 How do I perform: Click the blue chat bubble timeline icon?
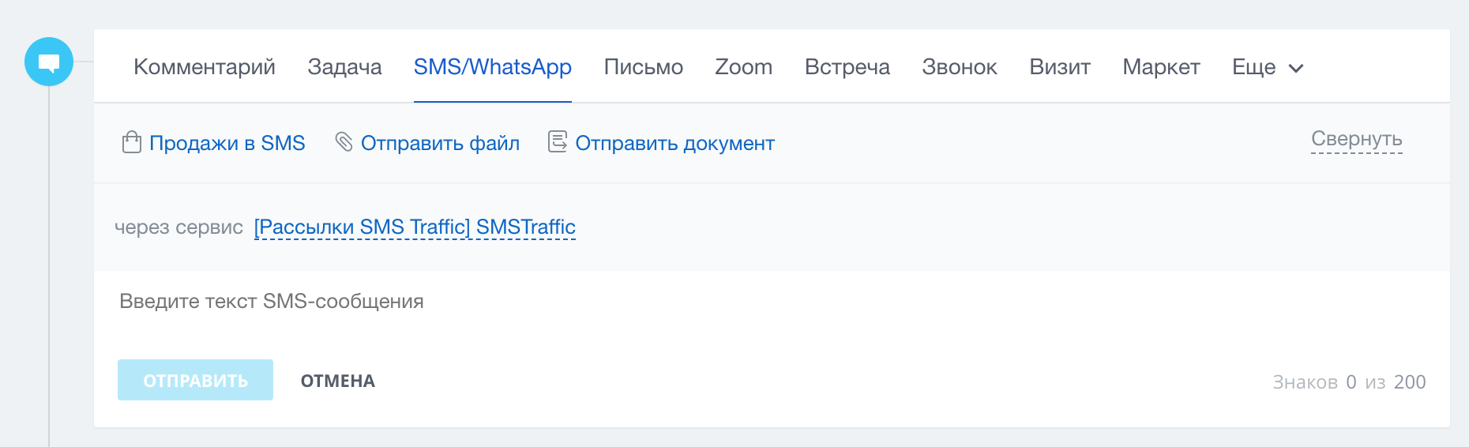[49, 62]
